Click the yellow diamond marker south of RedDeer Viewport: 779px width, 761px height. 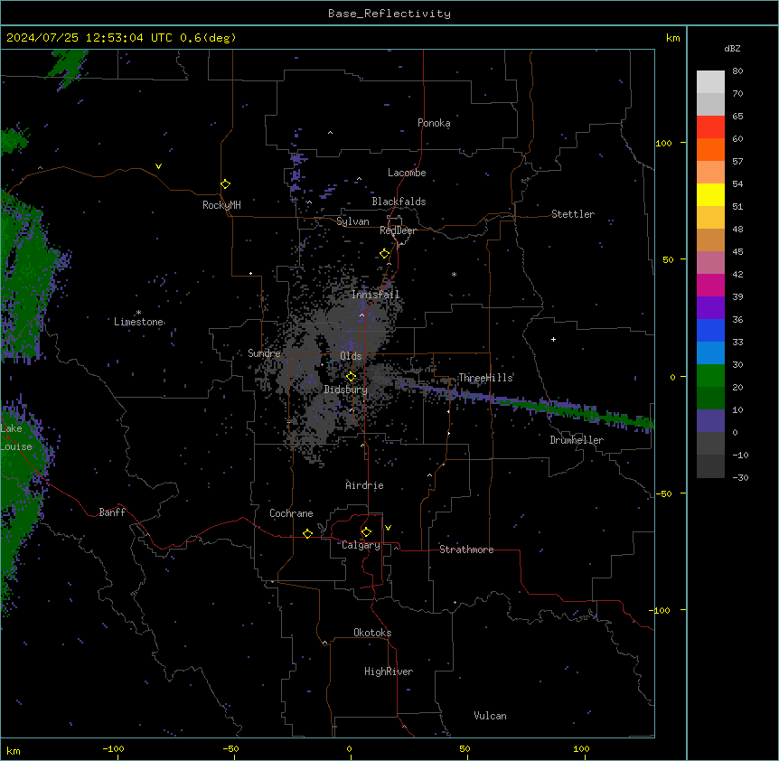point(385,254)
